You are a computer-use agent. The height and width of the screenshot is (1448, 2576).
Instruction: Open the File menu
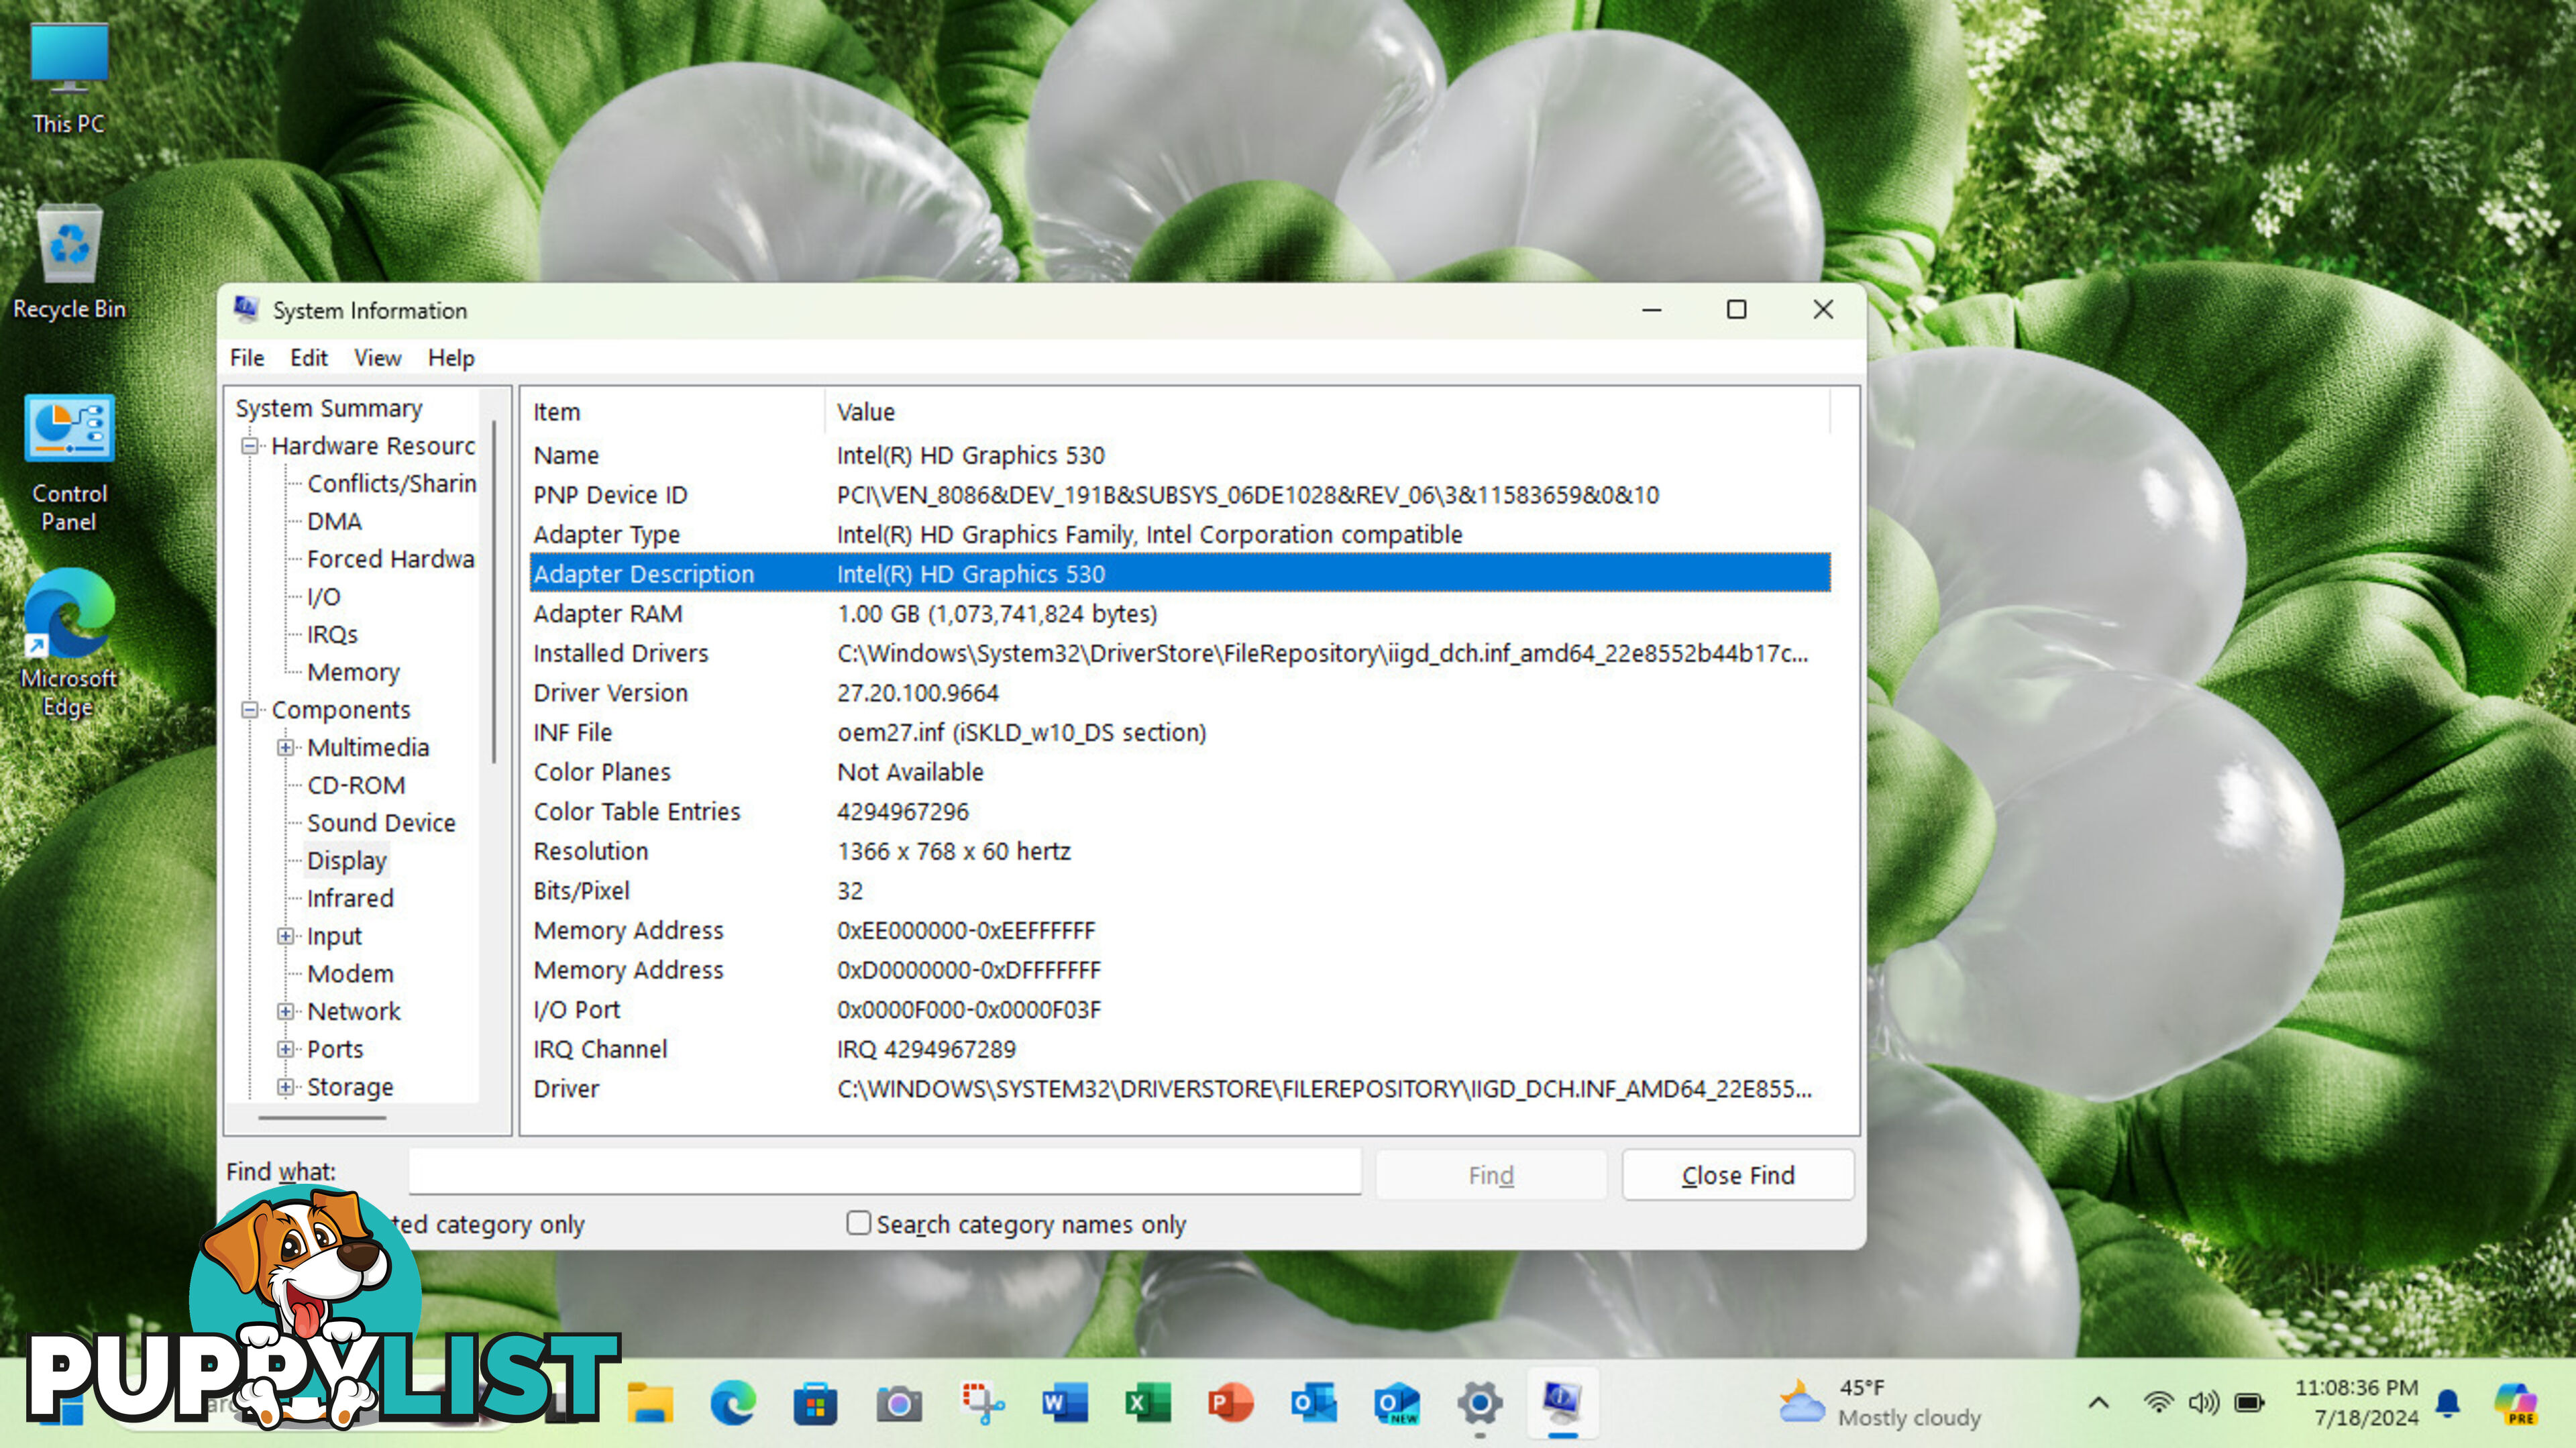pos(247,357)
